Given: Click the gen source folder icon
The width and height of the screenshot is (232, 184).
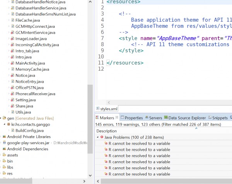Looking at the screenshot, I should click(4, 118).
